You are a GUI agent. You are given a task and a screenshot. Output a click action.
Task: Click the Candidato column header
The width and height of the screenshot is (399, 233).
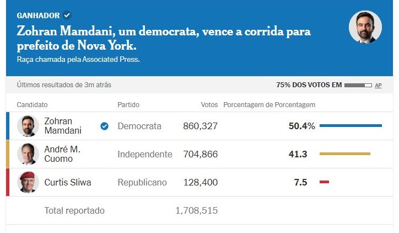click(x=32, y=104)
